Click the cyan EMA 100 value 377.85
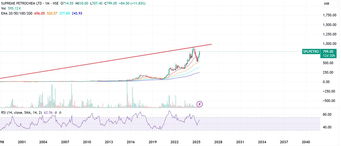The height and width of the screenshot is (146, 341). point(65,13)
